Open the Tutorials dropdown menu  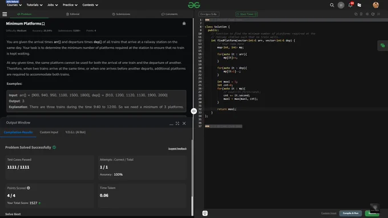click(x=34, y=5)
